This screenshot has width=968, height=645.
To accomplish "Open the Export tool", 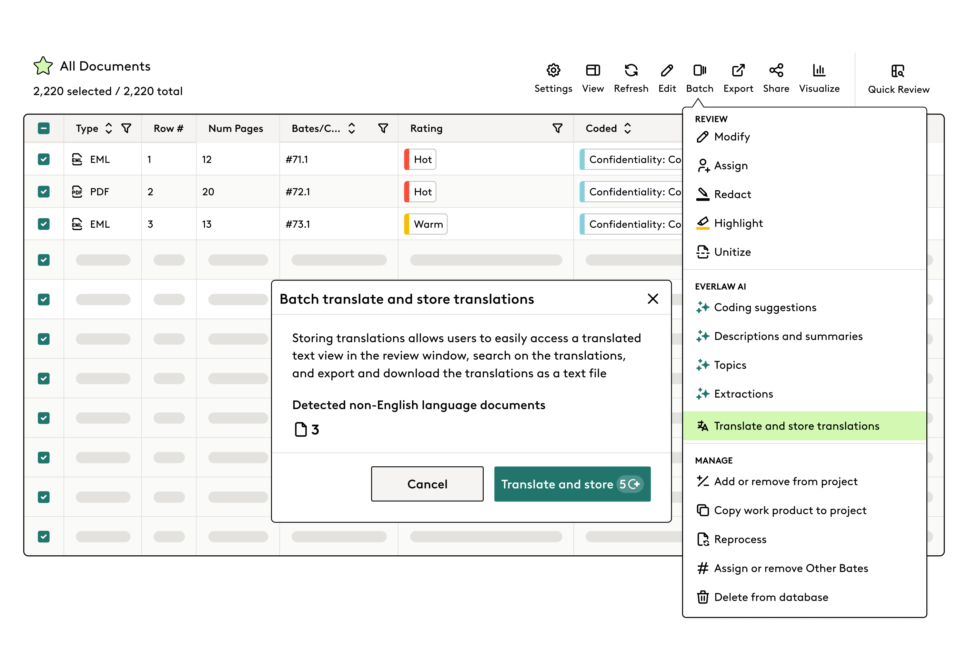I will point(738,79).
